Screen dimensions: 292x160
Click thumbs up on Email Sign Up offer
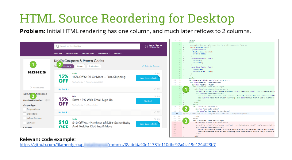(155, 112)
